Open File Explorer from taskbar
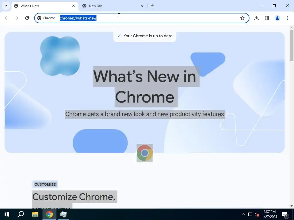 tap(35, 214)
